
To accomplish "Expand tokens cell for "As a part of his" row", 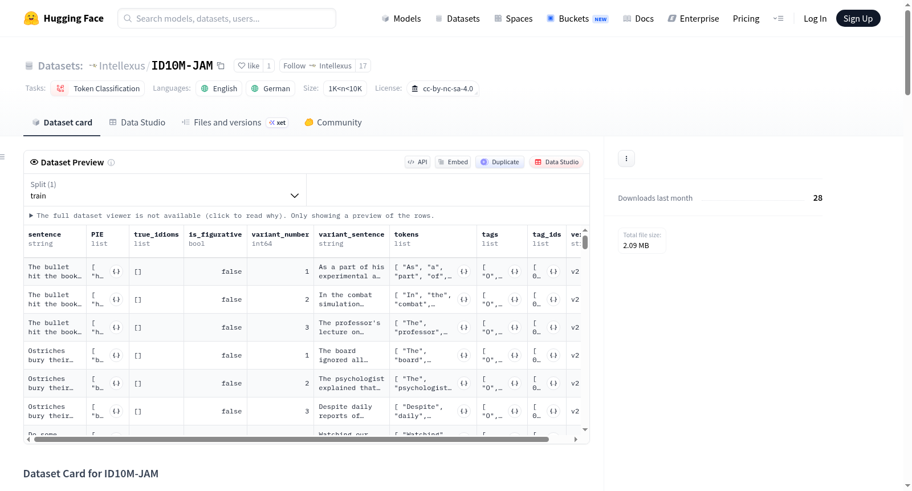I will click(x=464, y=271).
